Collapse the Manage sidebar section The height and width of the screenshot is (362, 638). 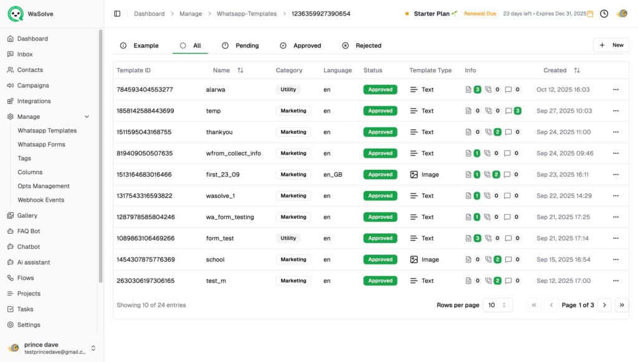pos(87,116)
